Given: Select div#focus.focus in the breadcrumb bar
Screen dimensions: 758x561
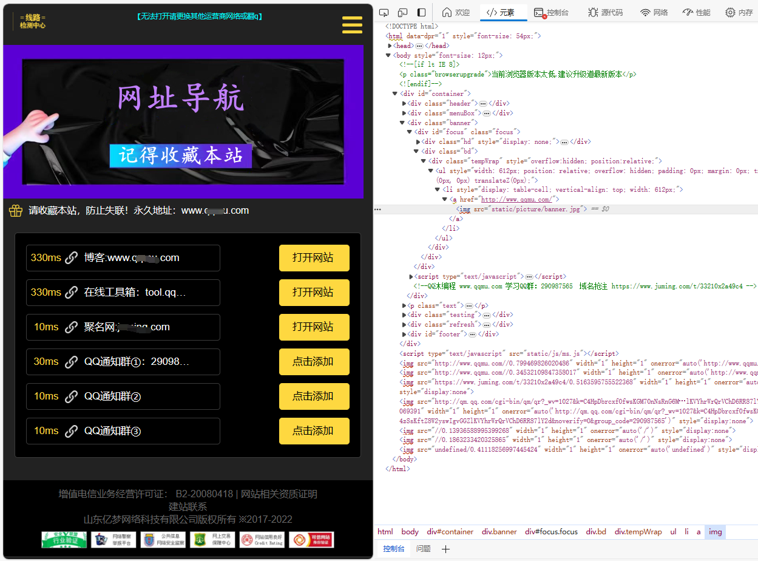Looking at the screenshot, I should point(550,532).
